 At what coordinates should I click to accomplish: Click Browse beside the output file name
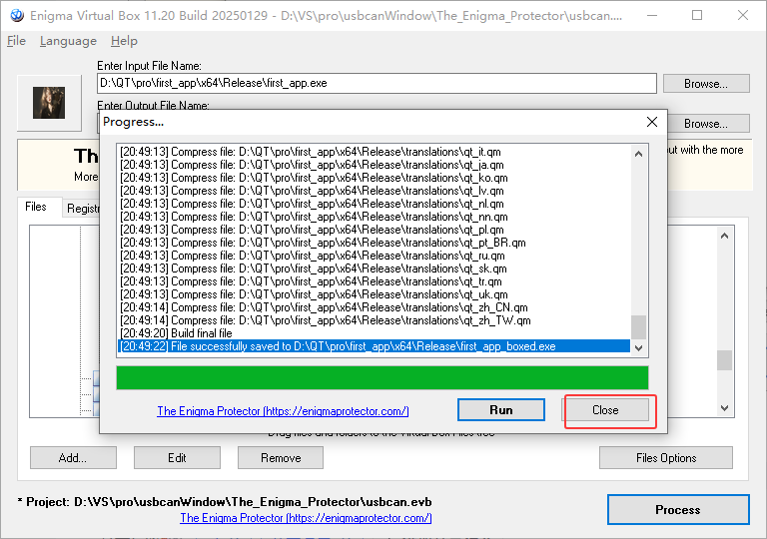tap(708, 124)
